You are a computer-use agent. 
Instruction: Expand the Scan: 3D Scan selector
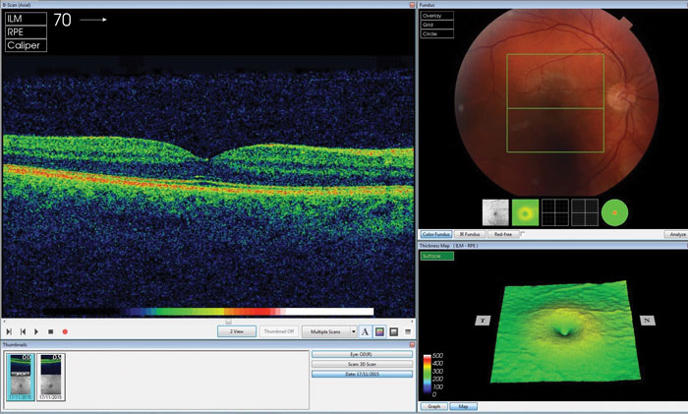click(361, 364)
